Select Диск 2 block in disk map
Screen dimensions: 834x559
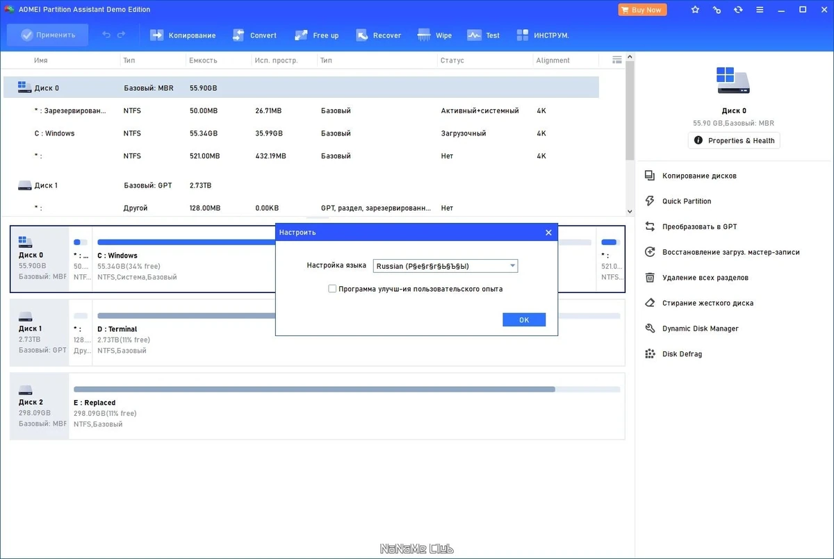pos(40,406)
